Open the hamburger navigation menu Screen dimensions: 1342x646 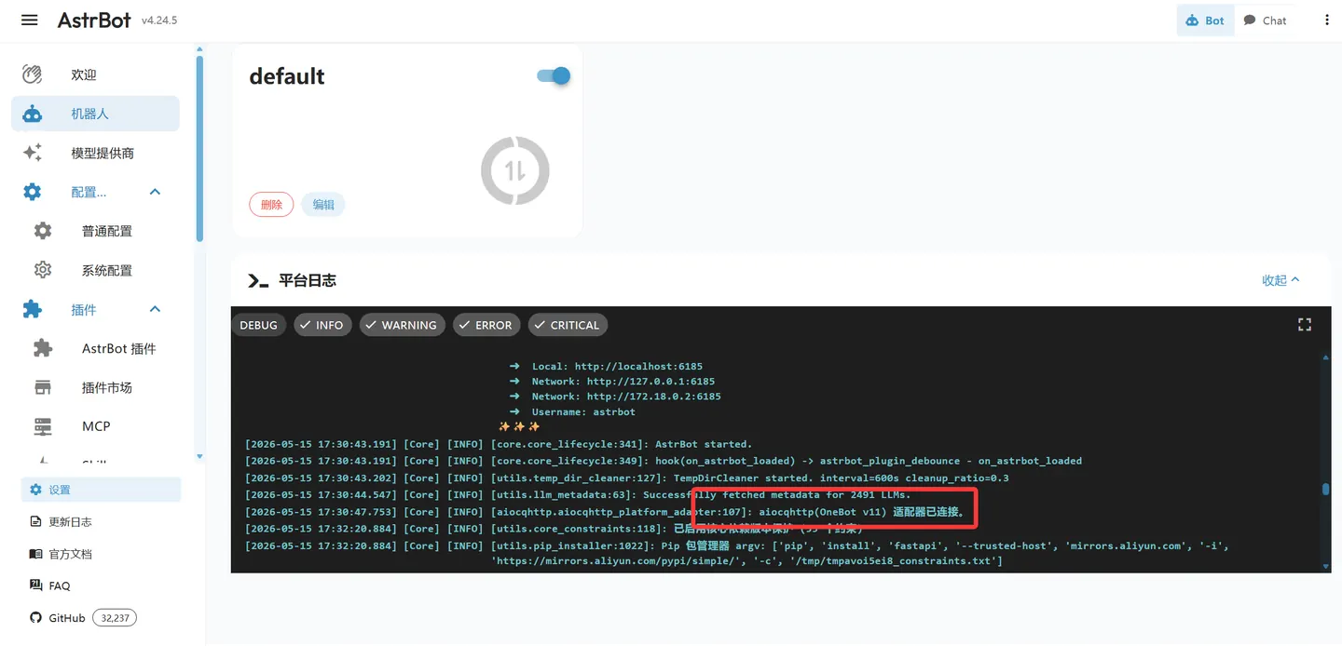pyautogui.click(x=30, y=20)
